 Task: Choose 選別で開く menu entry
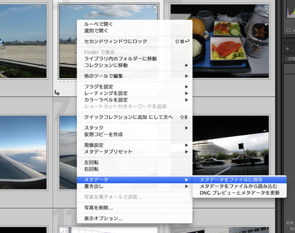pyautogui.click(x=135, y=31)
